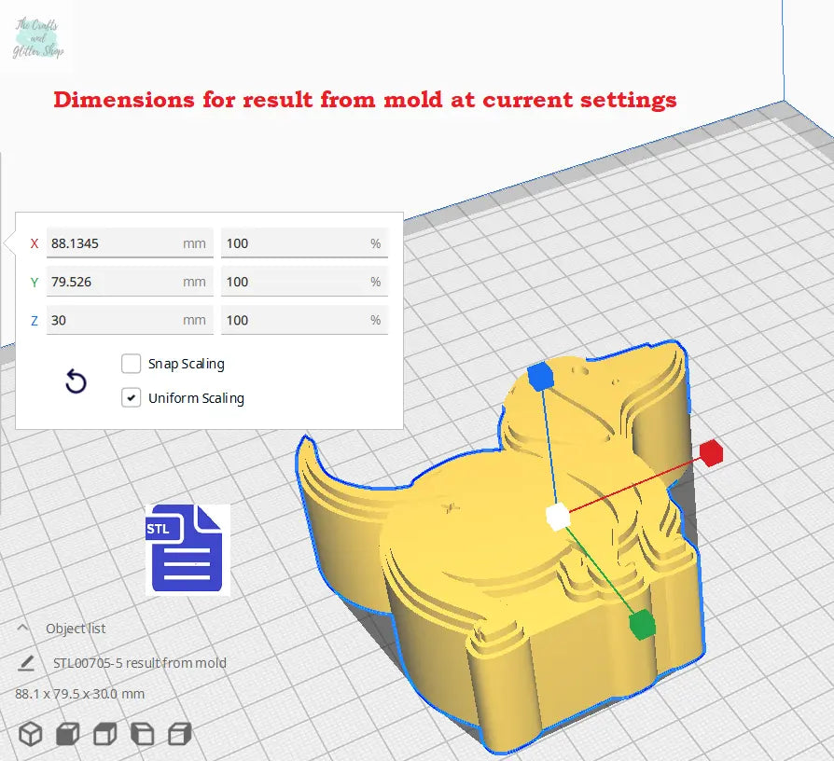Screen dimensions: 834x761
Task: Switch to left side view cube icon
Action: [x=142, y=734]
